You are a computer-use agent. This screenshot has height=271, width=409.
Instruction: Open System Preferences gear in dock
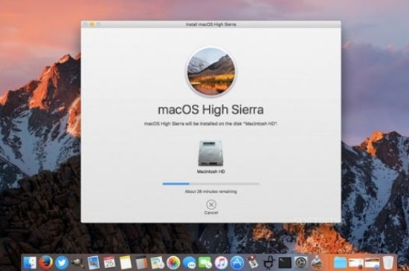300,263
